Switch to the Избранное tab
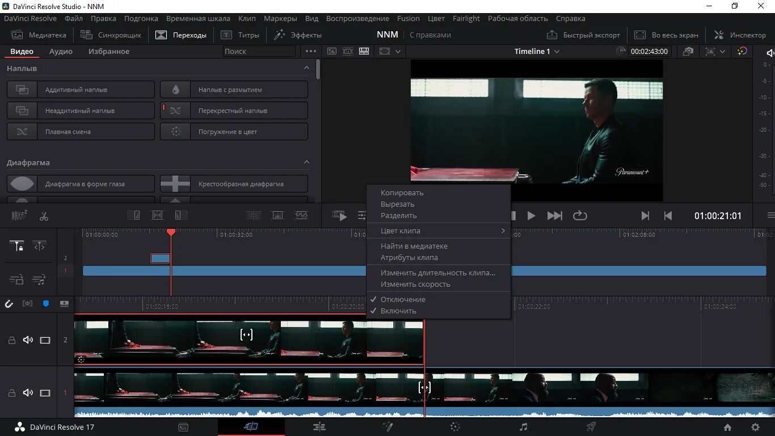The image size is (775, 436). 109,51
